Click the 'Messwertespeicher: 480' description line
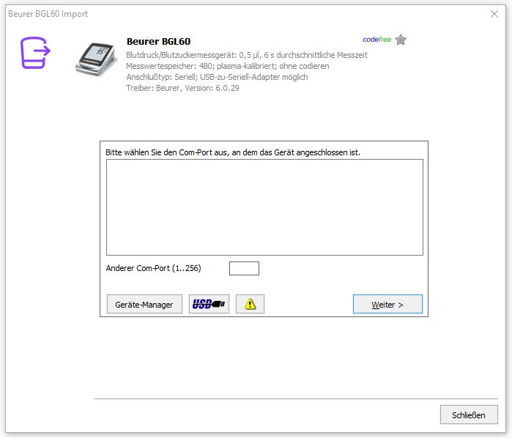The image size is (512, 438). (228, 66)
